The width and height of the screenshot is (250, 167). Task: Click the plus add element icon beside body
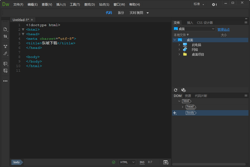point(175,113)
